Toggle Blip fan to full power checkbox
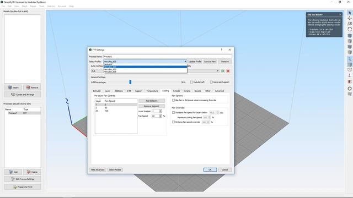 [173, 100]
